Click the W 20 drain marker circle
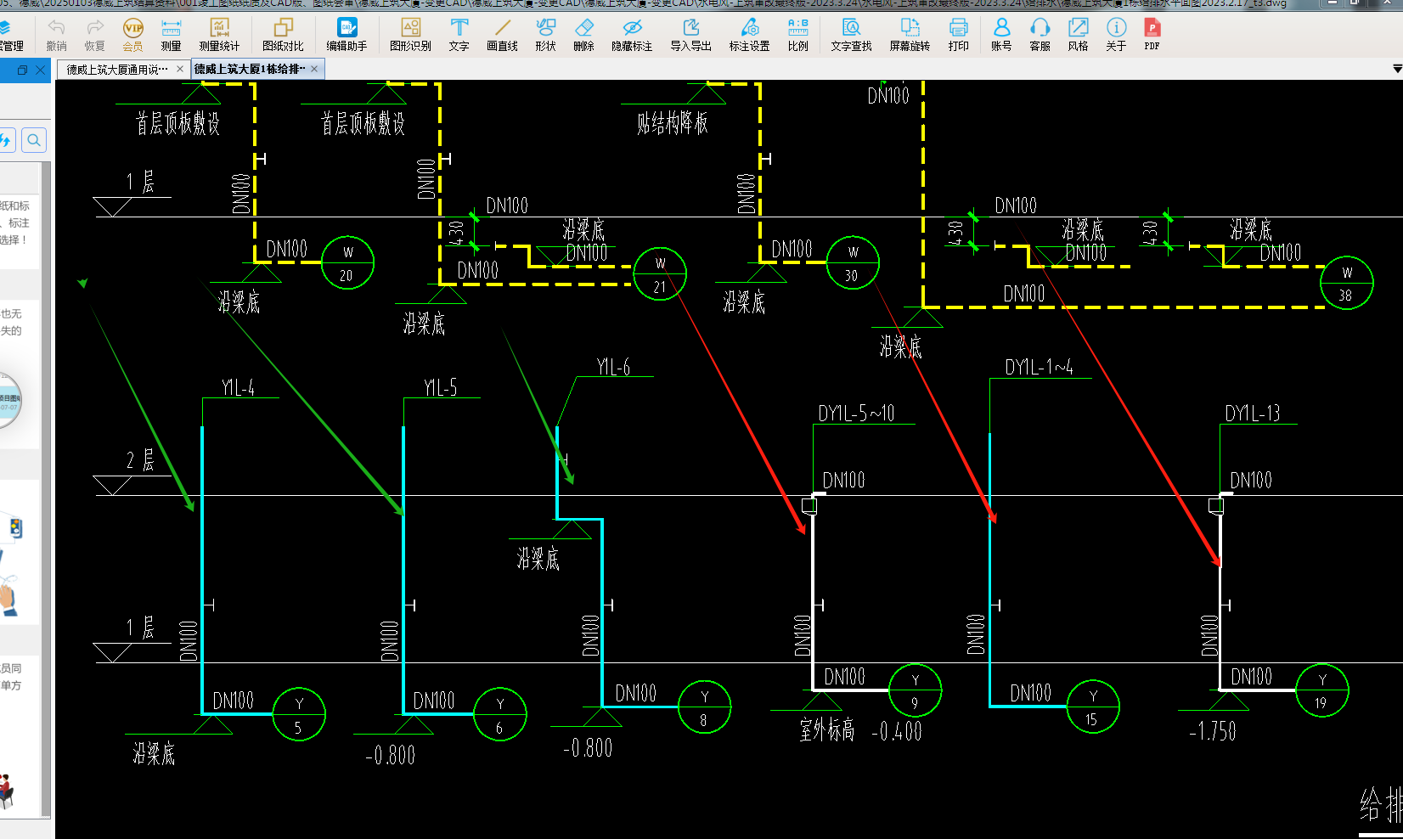 click(x=347, y=262)
